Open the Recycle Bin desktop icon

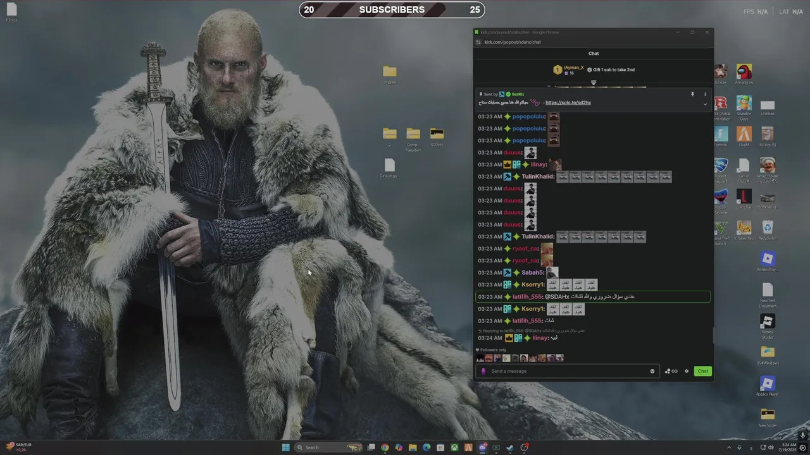[768, 230]
